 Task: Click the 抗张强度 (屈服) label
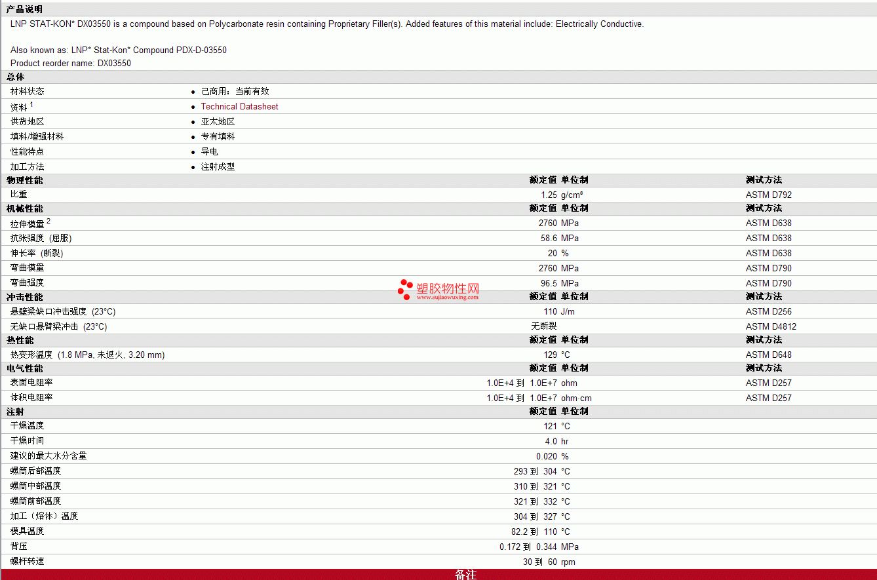(41, 238)
